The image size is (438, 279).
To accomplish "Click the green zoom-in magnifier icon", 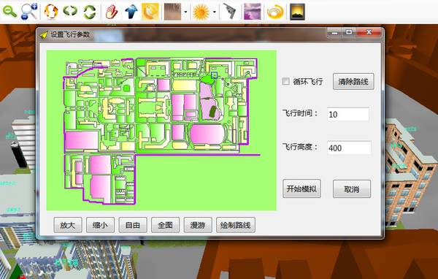I will pos(9,12).
